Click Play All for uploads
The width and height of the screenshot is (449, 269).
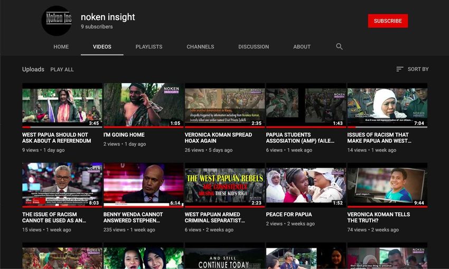(62, 70)
